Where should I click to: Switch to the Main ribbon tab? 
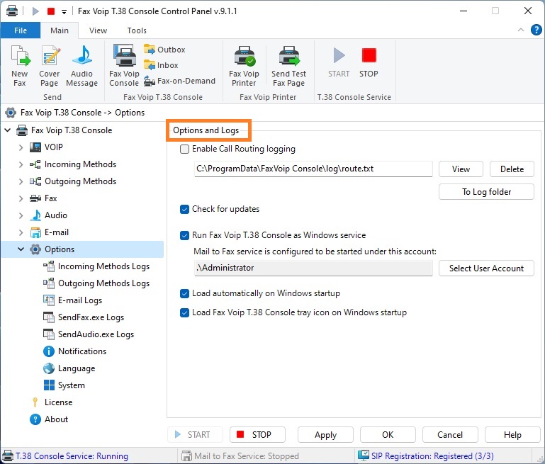[60, 30]
